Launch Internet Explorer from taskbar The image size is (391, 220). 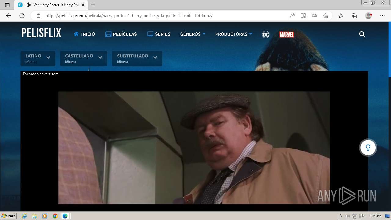coord(24,216)
